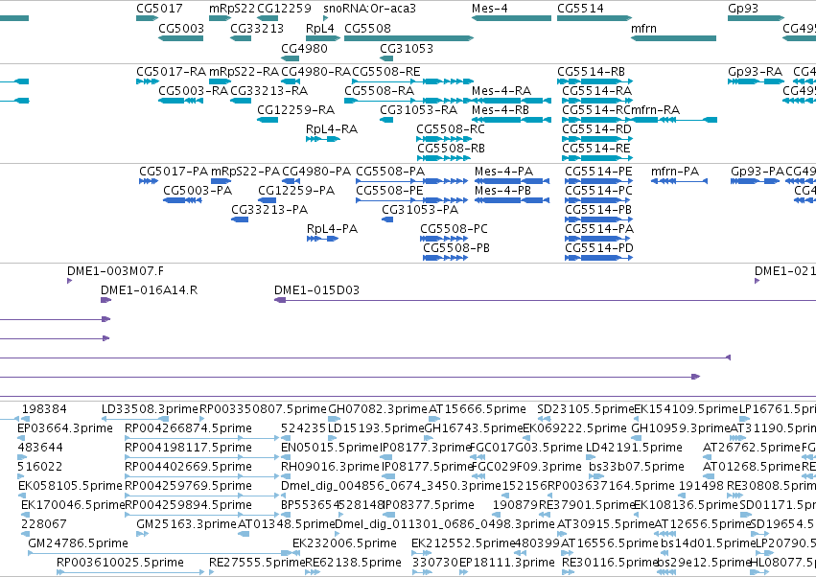
Task: Click the CG5003 gene arrow
Action: pos(180,38)
